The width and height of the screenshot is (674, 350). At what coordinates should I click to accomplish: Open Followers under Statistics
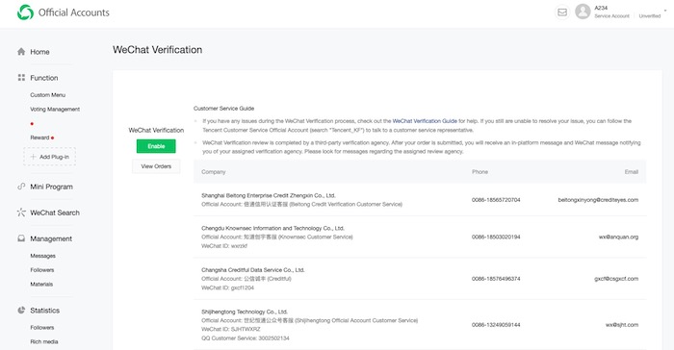(x=42, y=327)
